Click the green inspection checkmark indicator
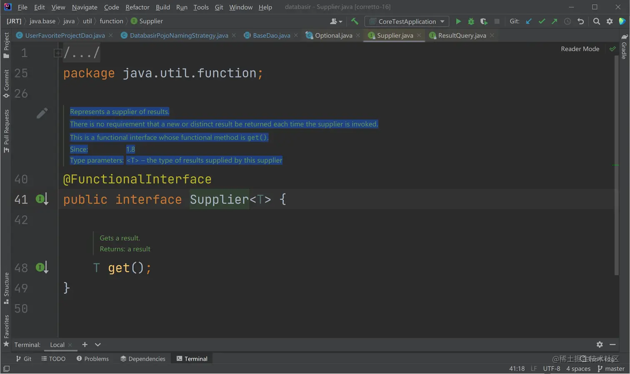 [x=612, y=49]
